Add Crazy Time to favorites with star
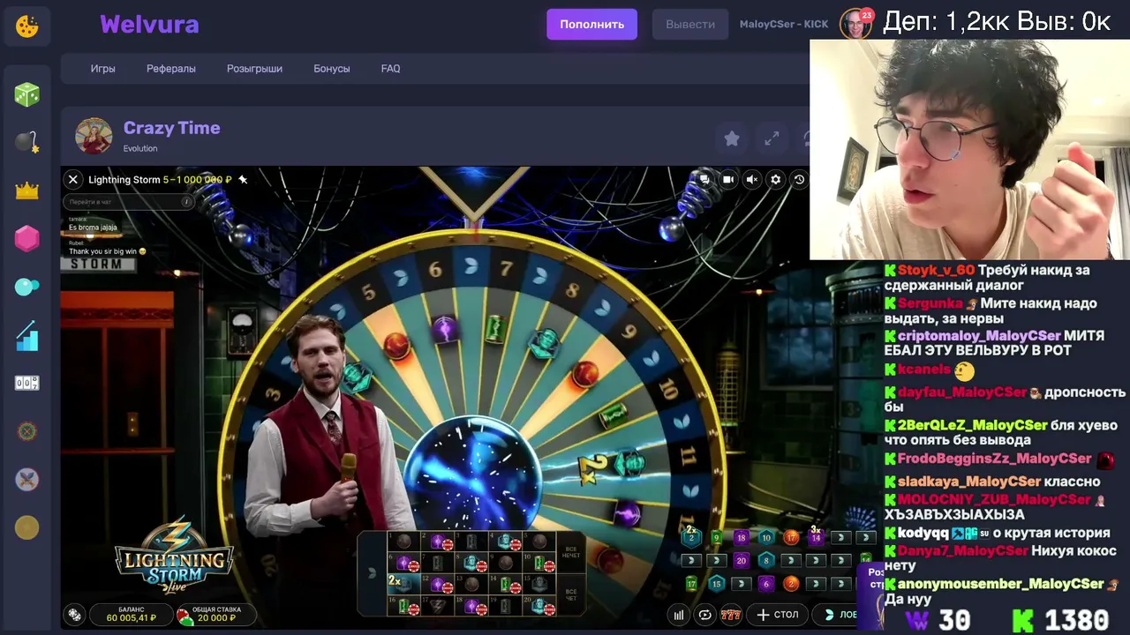 click(732, 138)
